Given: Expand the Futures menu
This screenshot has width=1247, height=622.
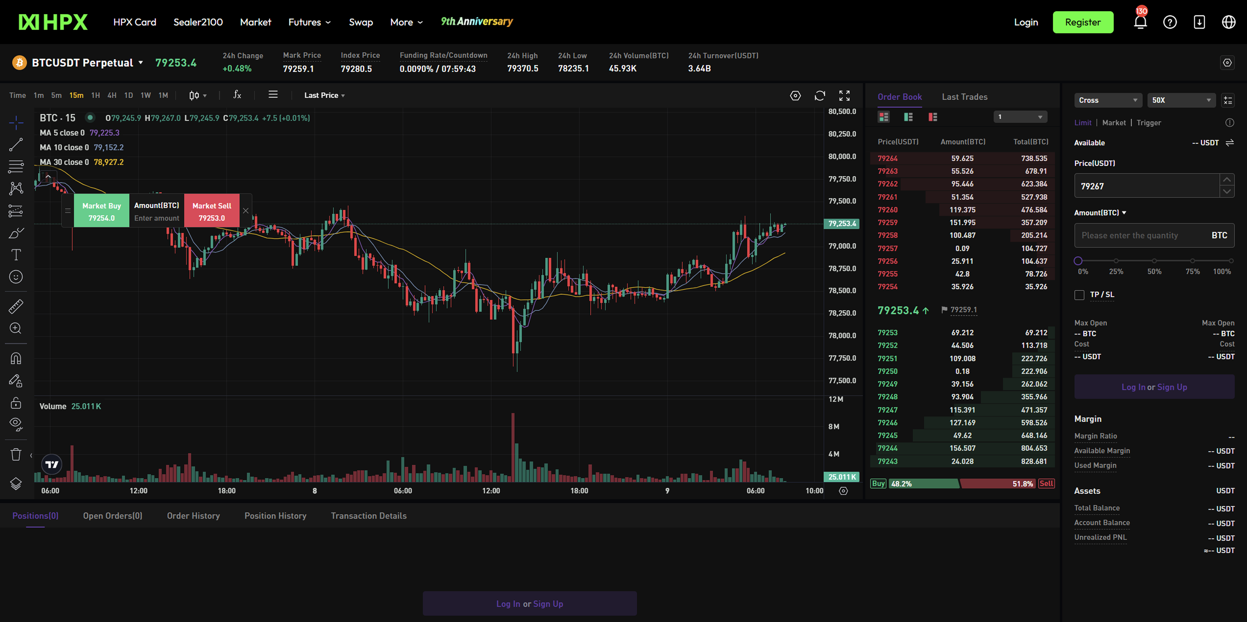Looking at the screenshot, I should (310, 22).
